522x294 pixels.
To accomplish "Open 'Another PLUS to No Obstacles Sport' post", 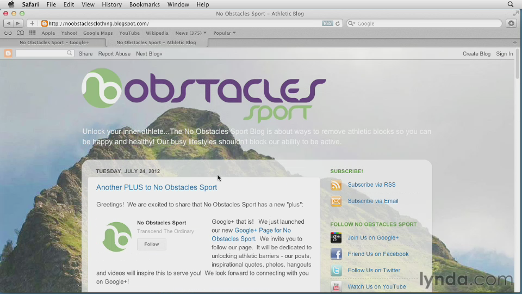I will [157, 187].
